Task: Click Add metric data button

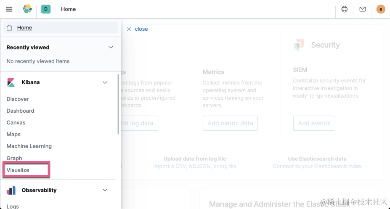Action: coord(230,123)
